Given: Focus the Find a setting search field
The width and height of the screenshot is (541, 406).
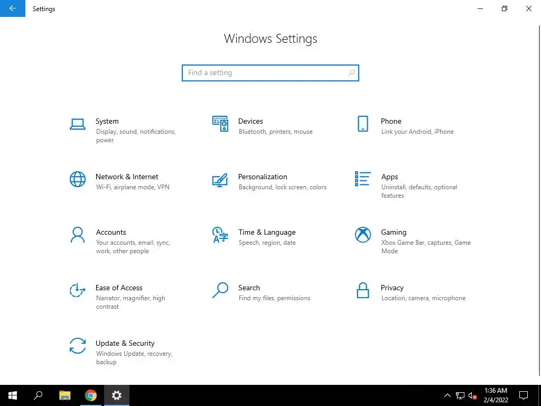Looking at the screenshot, I should 270,73.
